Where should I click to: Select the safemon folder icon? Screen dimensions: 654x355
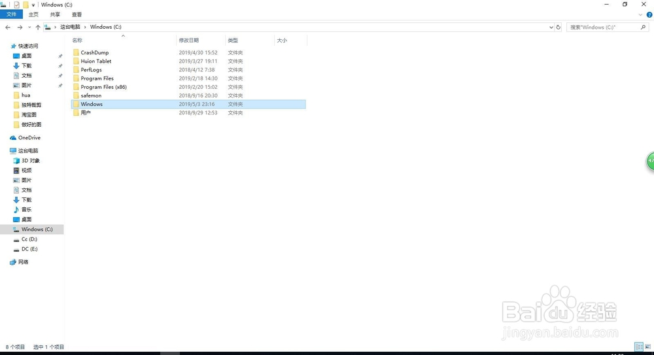coord(76,95)
